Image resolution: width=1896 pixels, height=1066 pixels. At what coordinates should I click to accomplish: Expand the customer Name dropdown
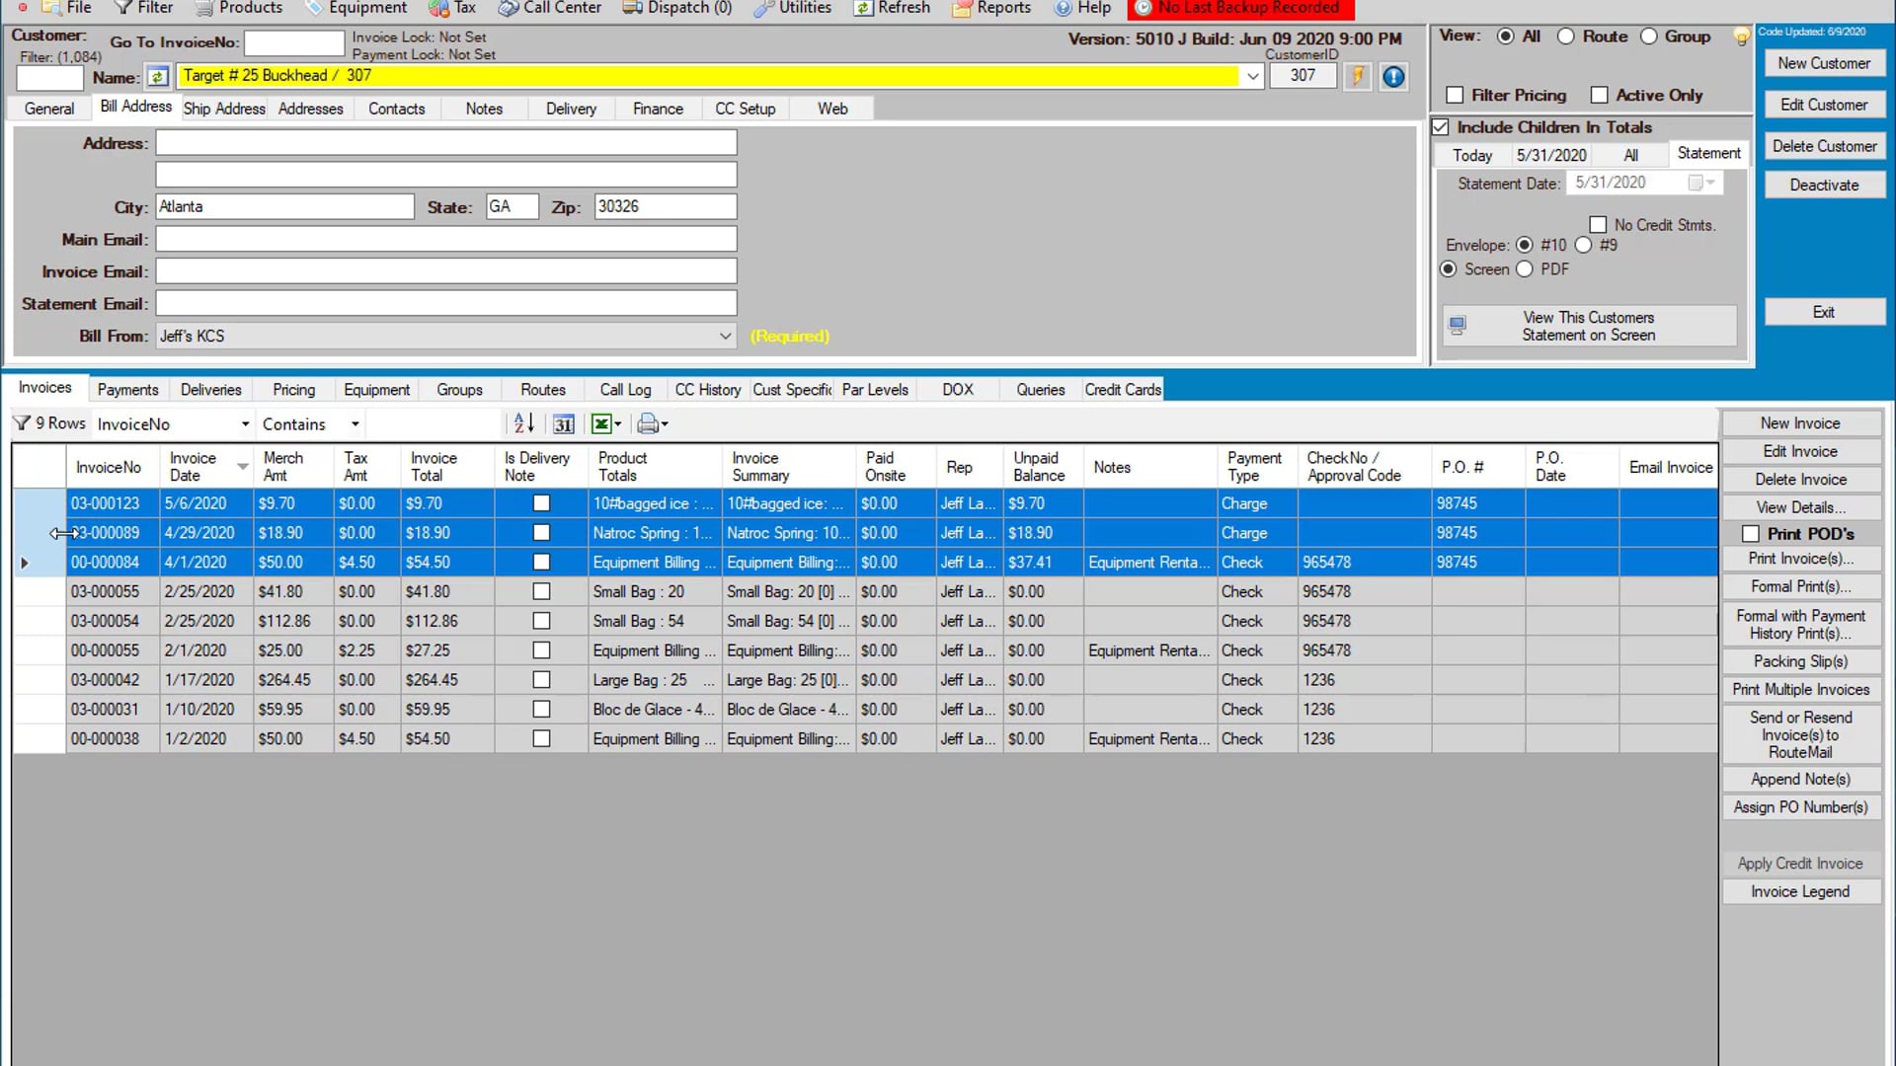[x=1252, y=76]
